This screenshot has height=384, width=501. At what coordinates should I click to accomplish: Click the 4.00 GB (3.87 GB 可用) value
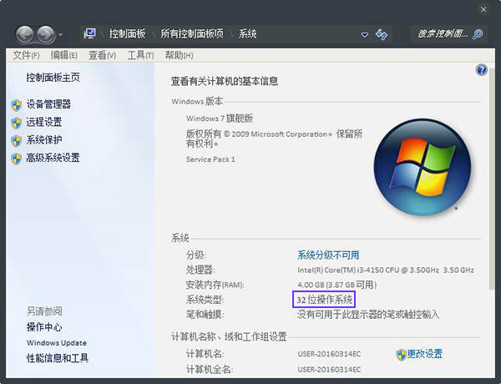pos(337,285)
